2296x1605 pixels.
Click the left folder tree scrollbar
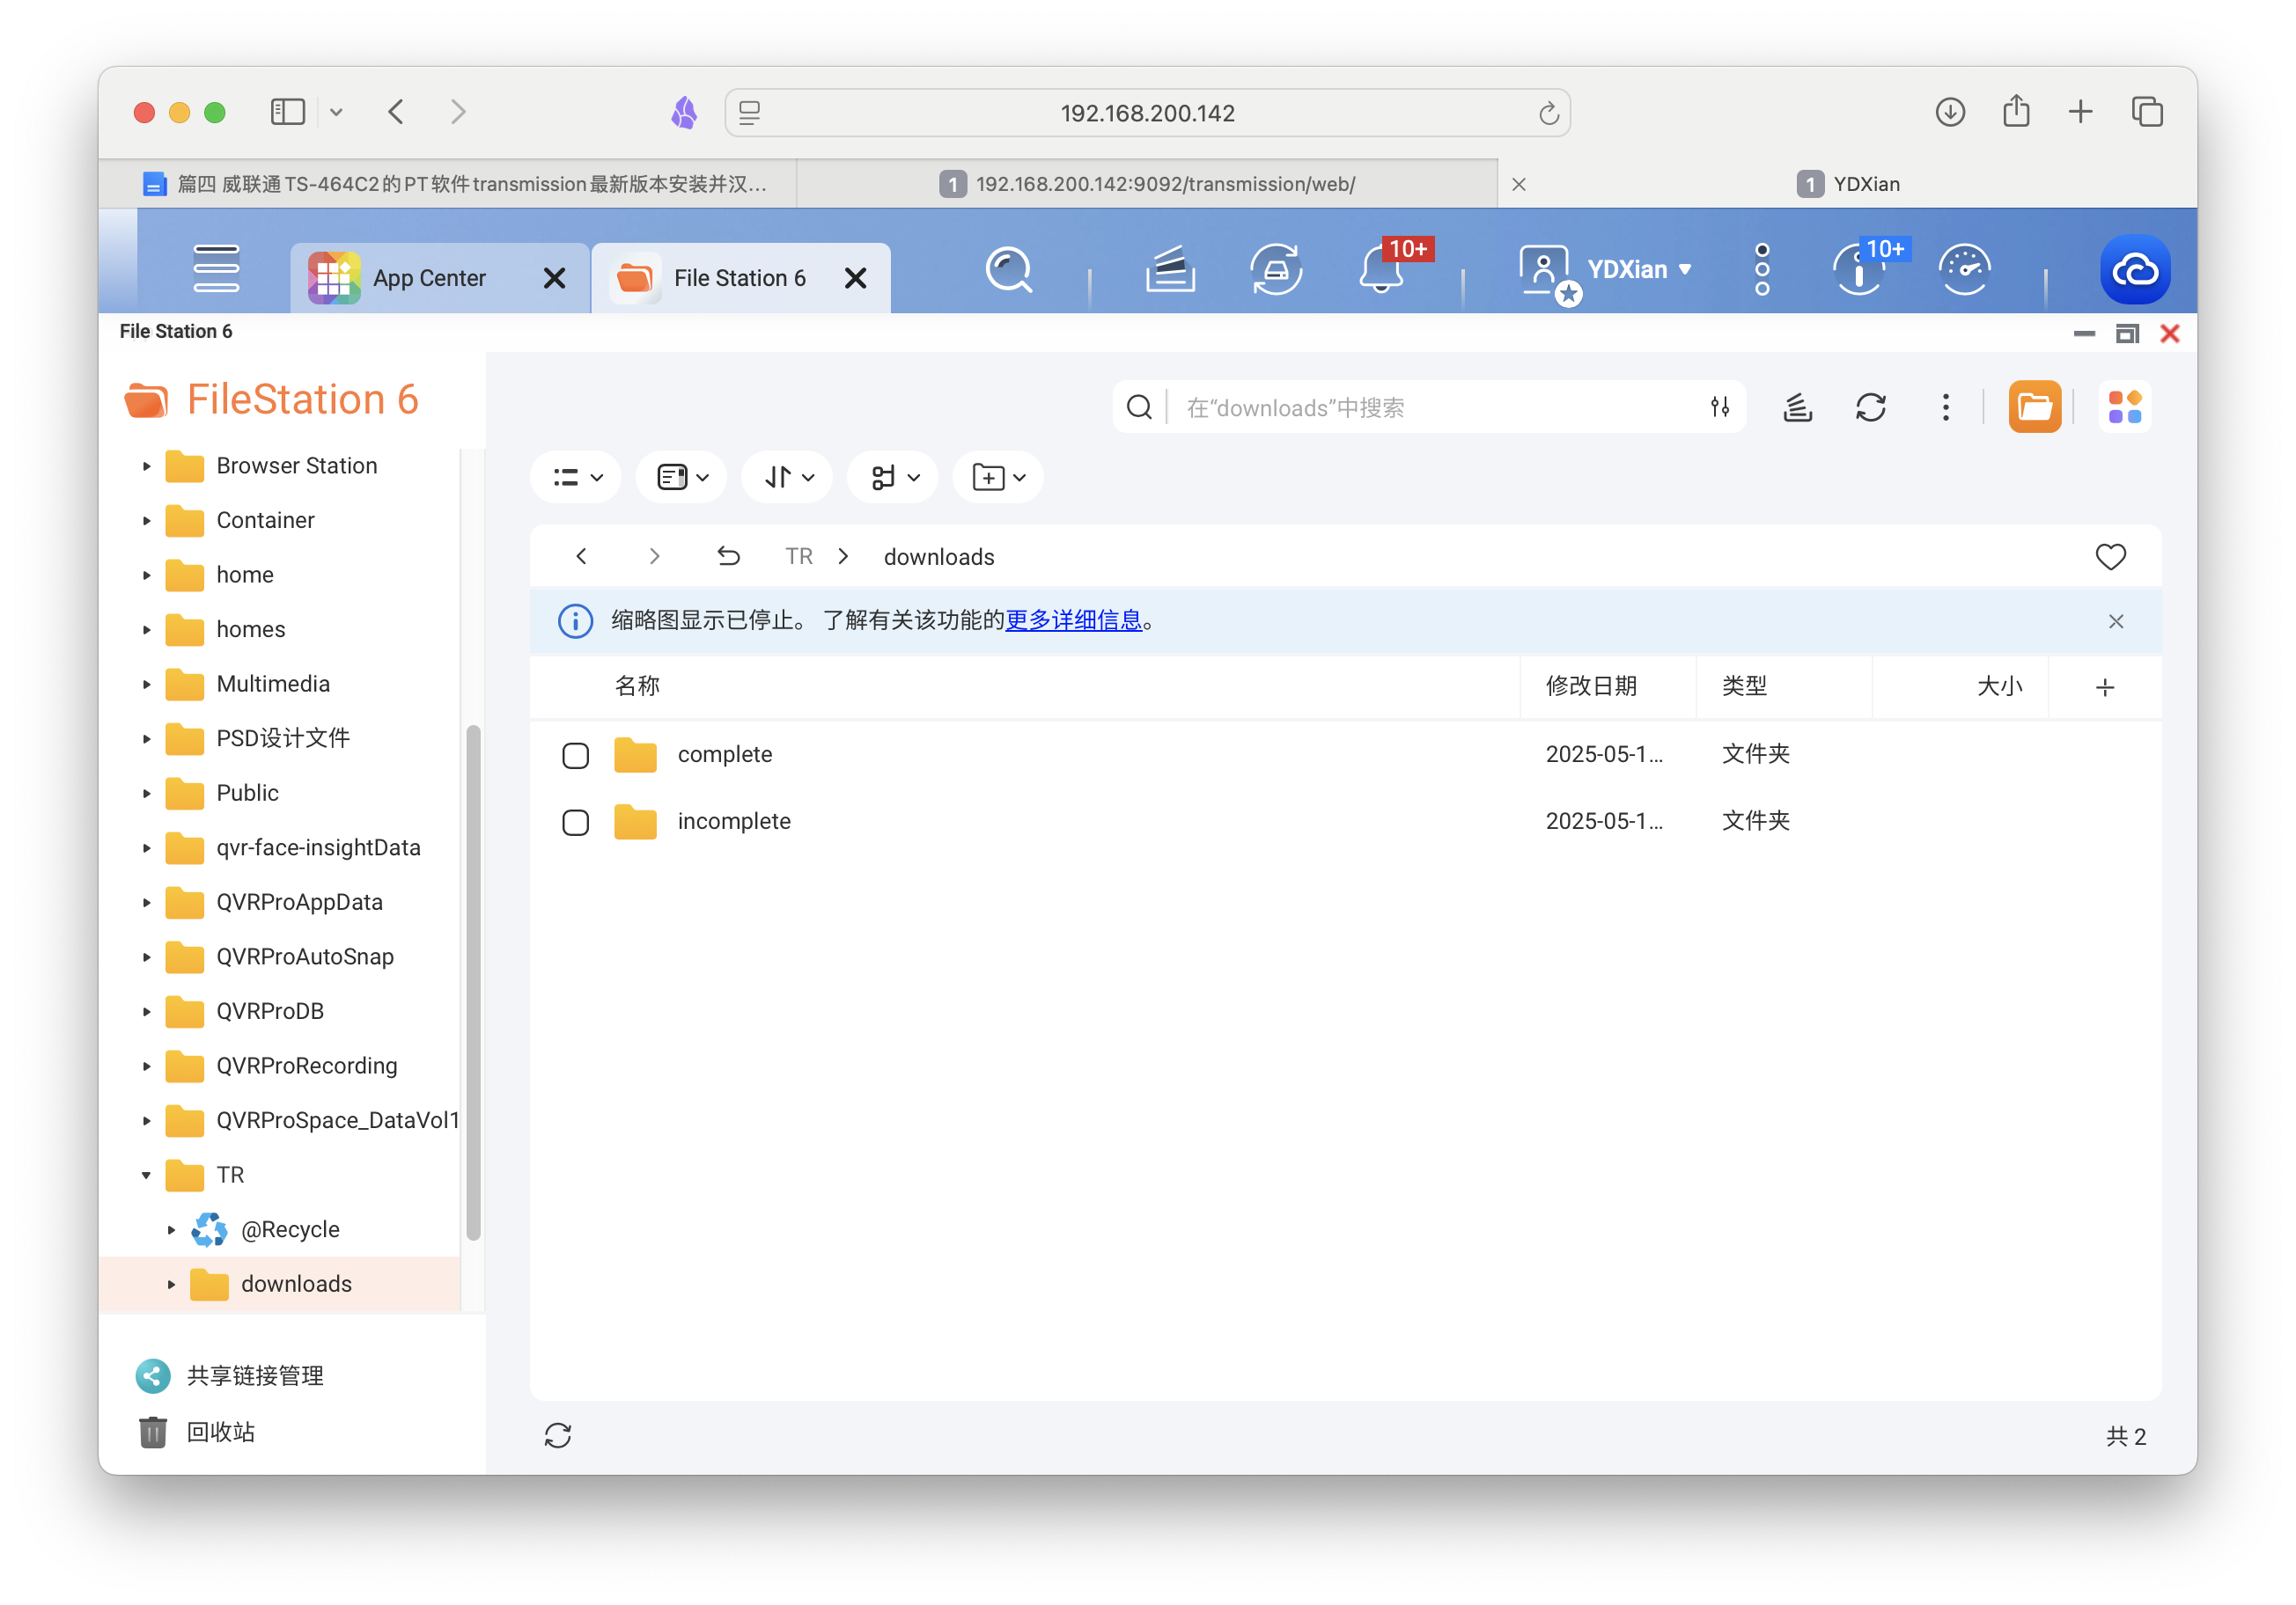click(x=473, y=982)
